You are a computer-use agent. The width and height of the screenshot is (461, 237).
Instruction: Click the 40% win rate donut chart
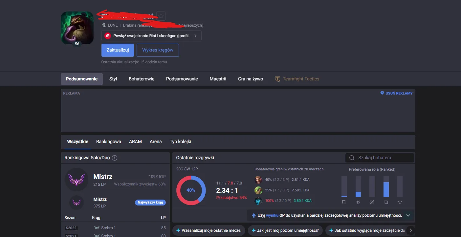[191, 190]
